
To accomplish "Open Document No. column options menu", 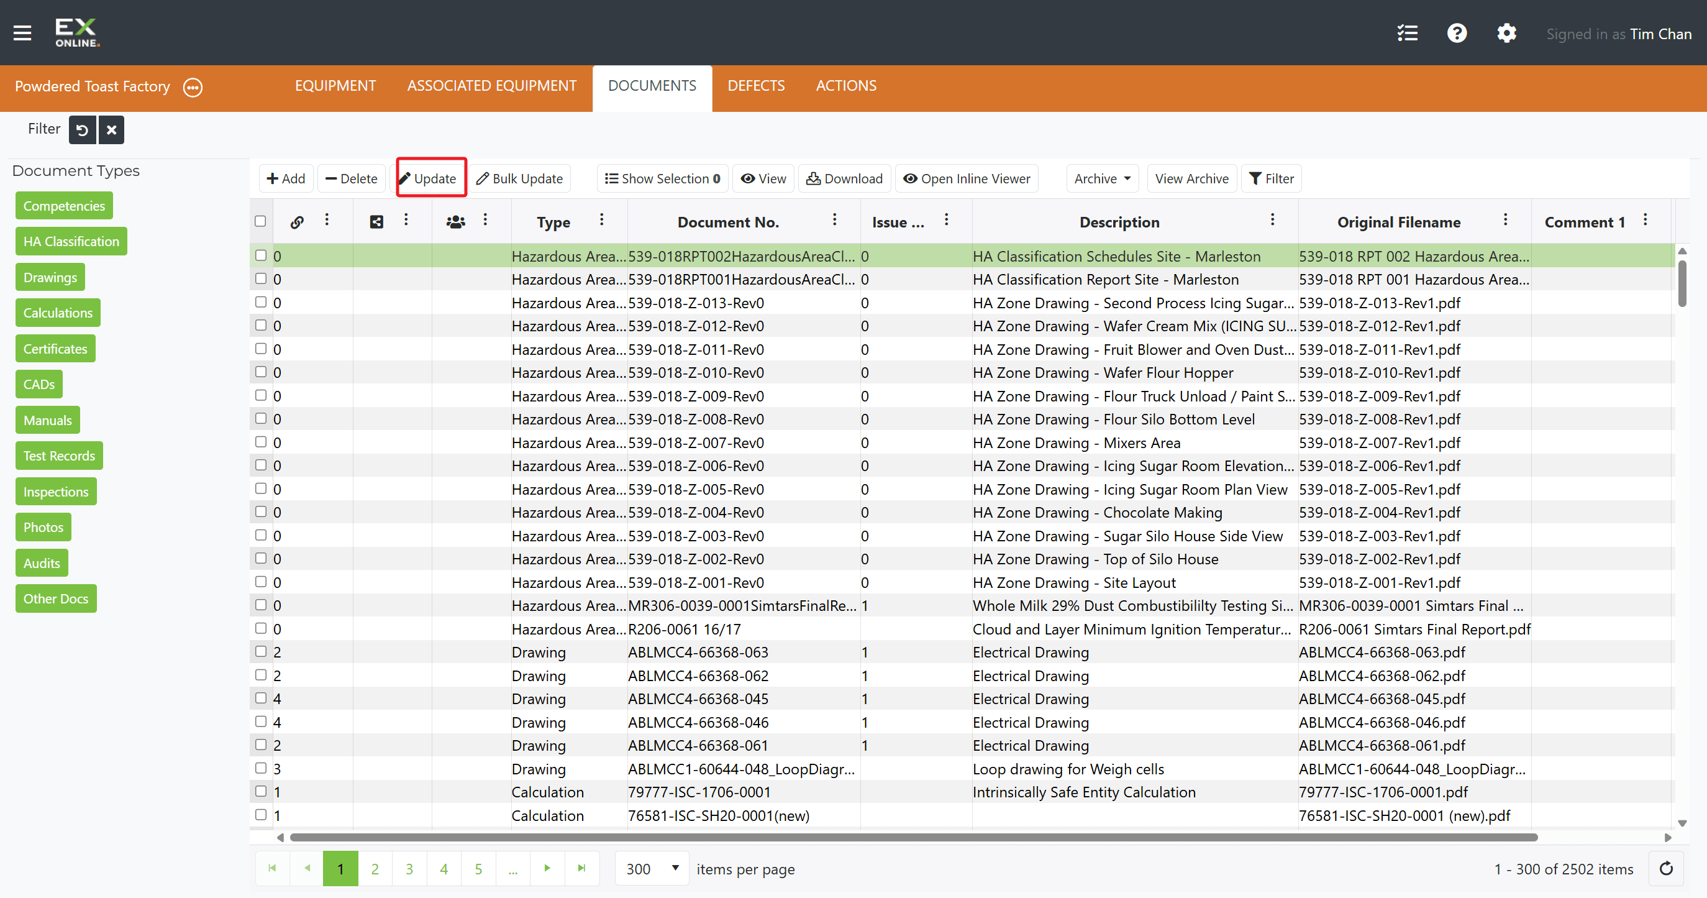I will tap(834, 220).
